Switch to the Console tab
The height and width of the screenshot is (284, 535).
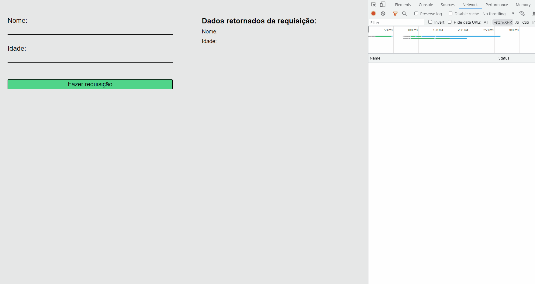point(426,5)
